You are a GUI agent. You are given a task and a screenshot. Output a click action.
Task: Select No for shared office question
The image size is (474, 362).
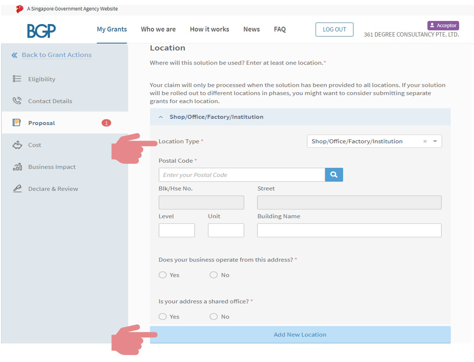pos(214,316)
